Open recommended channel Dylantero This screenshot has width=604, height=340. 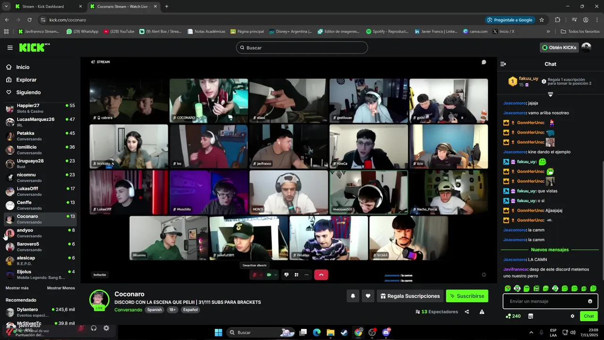coord(40,312)
